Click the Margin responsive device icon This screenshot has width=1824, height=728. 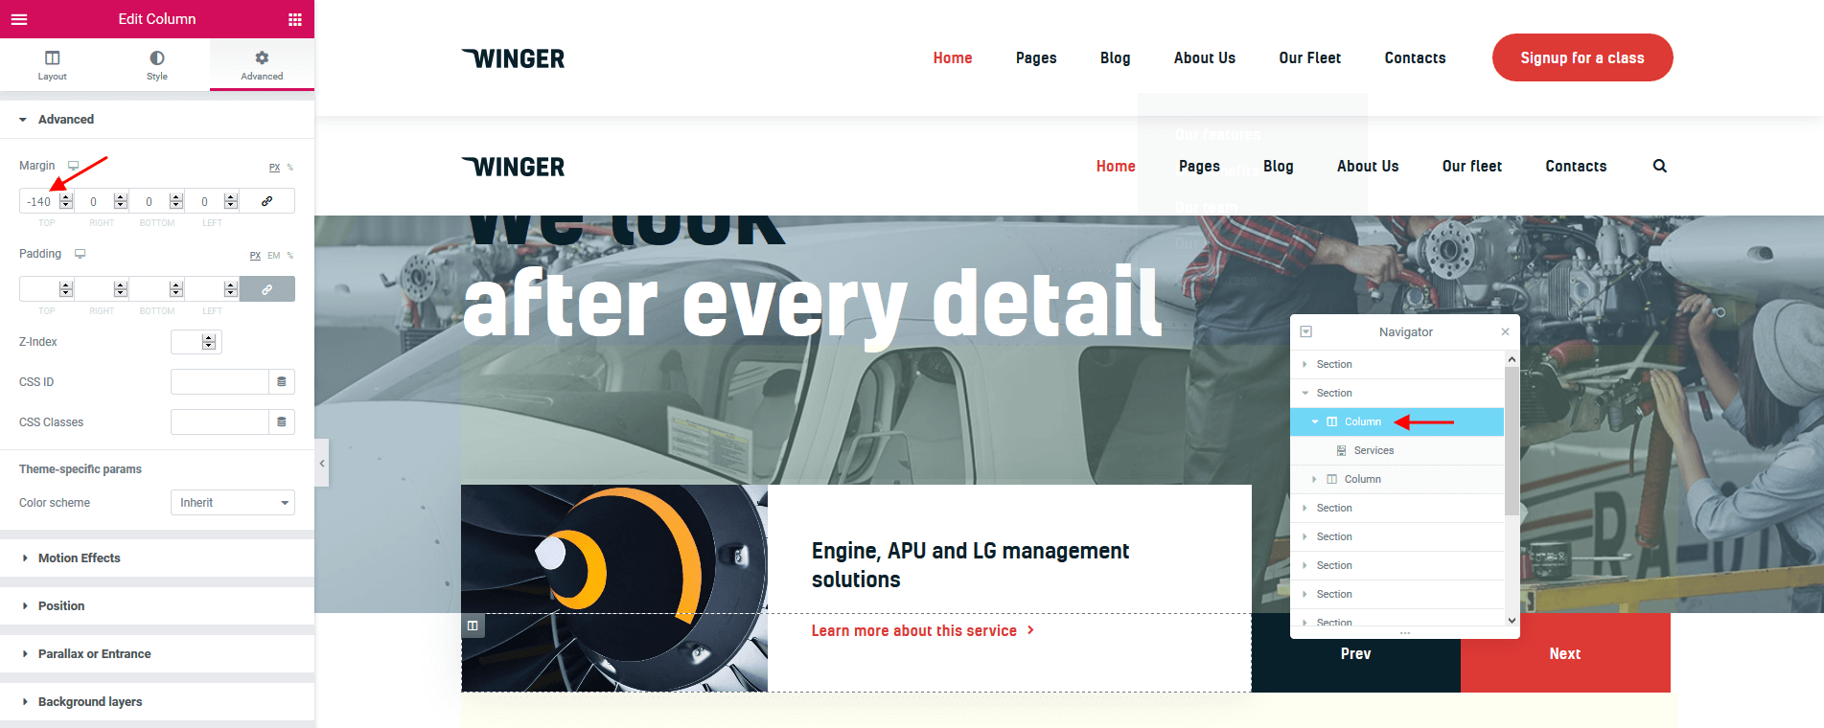(x=73, y=166)
